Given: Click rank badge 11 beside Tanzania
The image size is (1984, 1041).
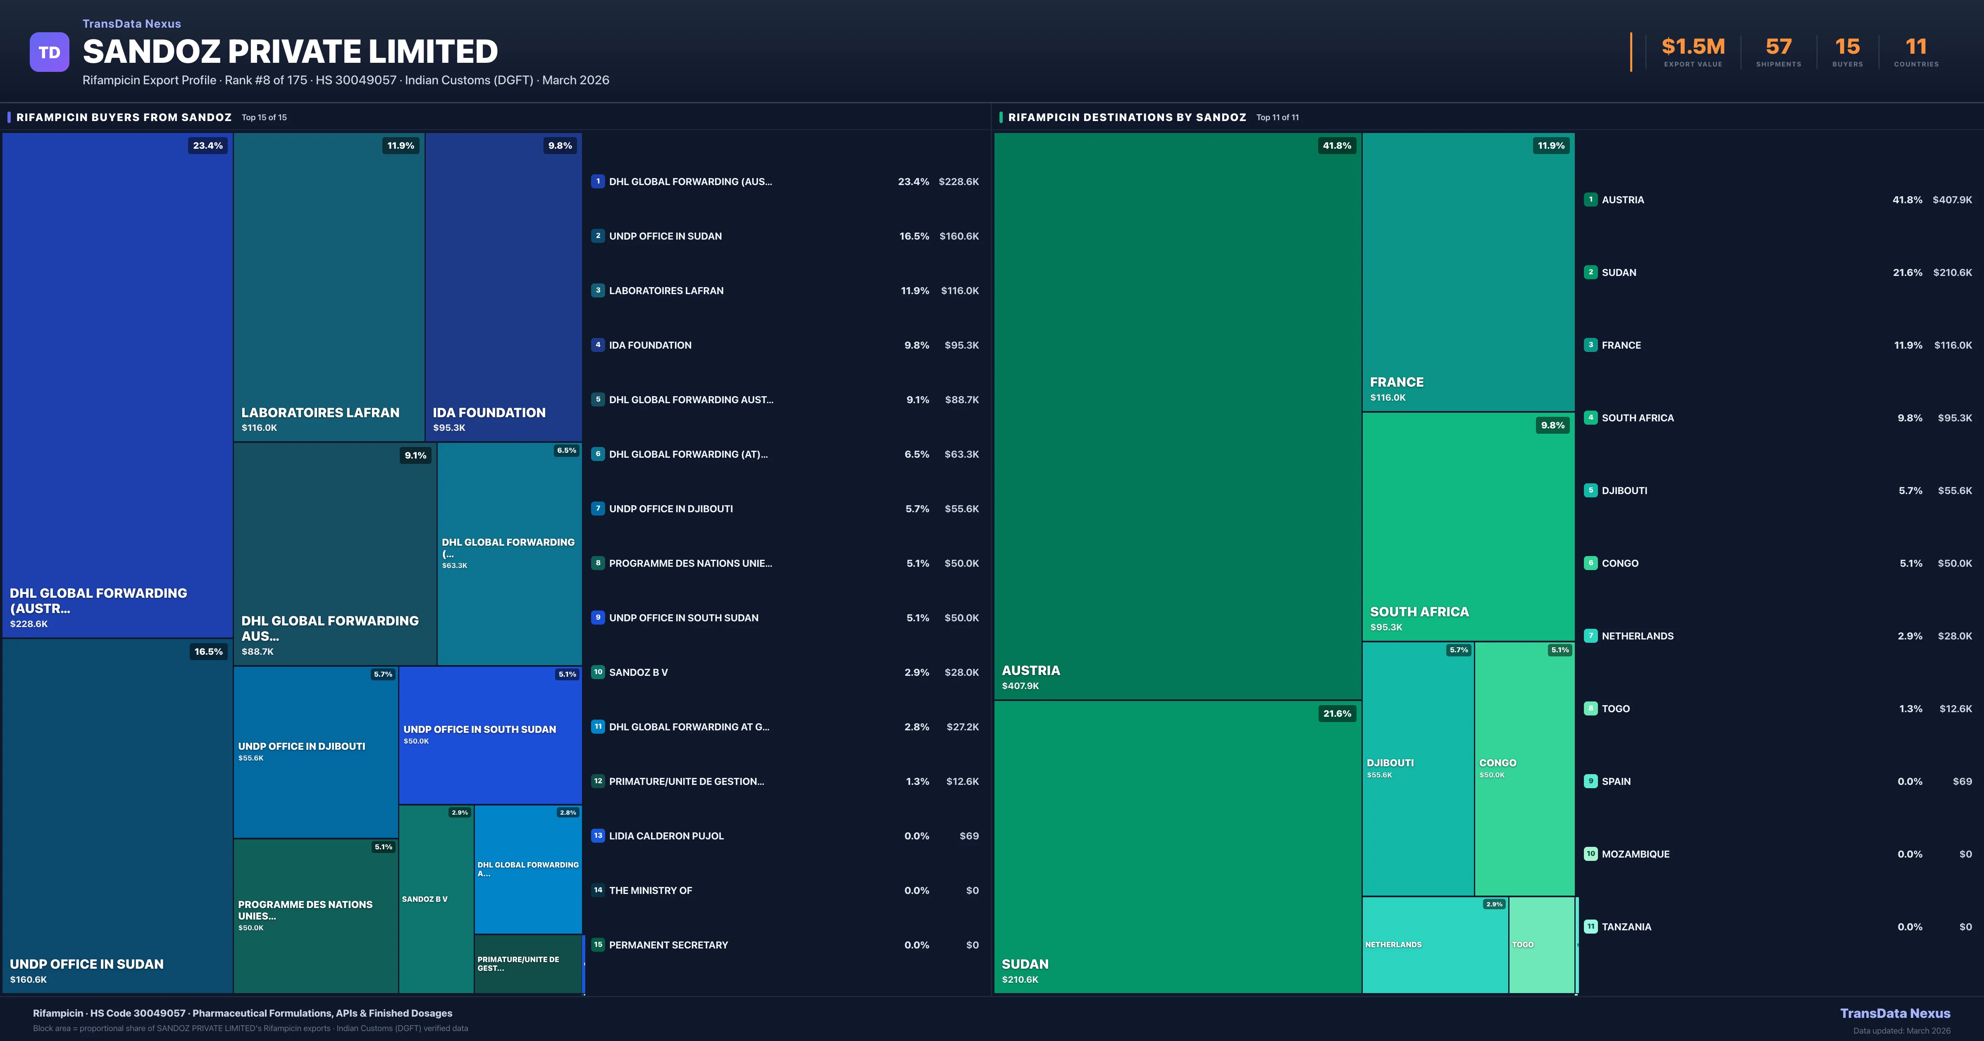Looking at the screenshot, I should point(1591,927).
